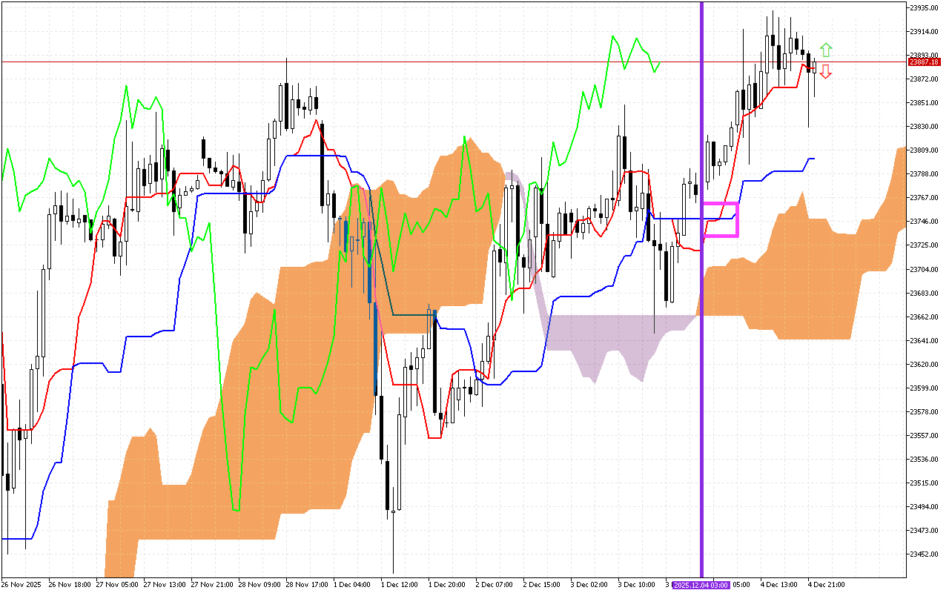
Task: Click the highlighted 2025.12.04 03:00 date label
Action: [701, 585]
